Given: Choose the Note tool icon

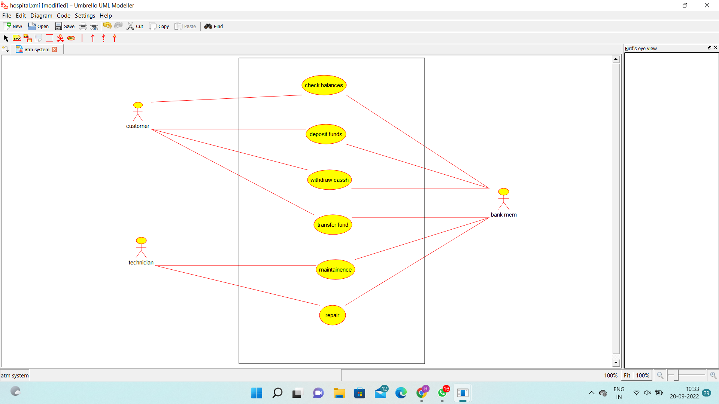Looking at the screenshot, I should pyautogui.click(x=38, y=38).
